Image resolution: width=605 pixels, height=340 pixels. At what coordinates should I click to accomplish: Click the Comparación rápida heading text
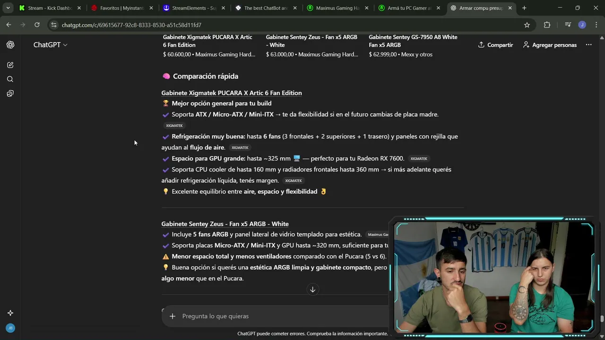206,76
